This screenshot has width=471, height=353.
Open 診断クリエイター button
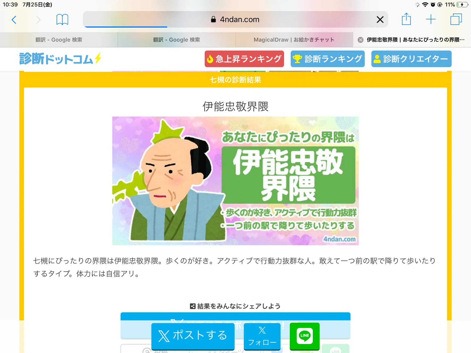tap(411, 59)
